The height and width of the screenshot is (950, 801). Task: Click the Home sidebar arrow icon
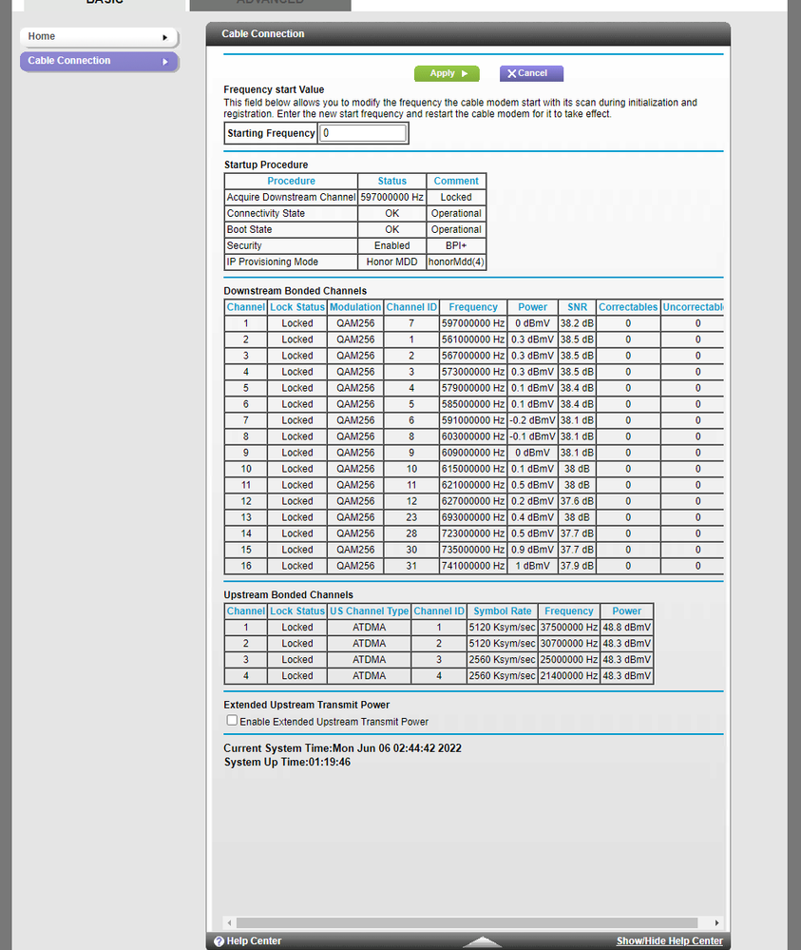click(164, 38)
